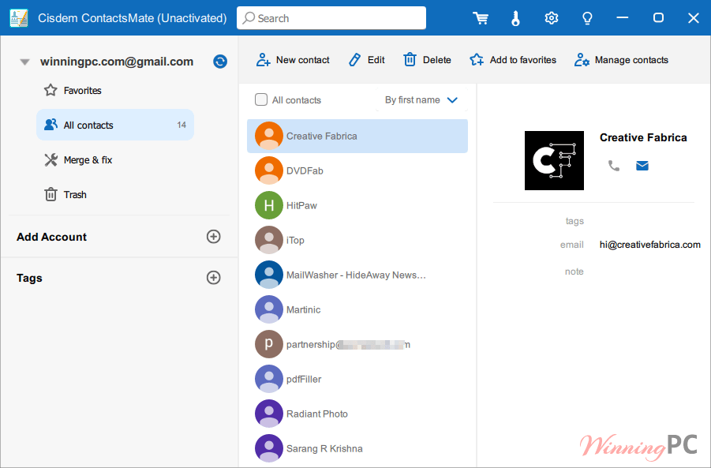
Task: Click the tags field label in details
Action: (574, 221)
